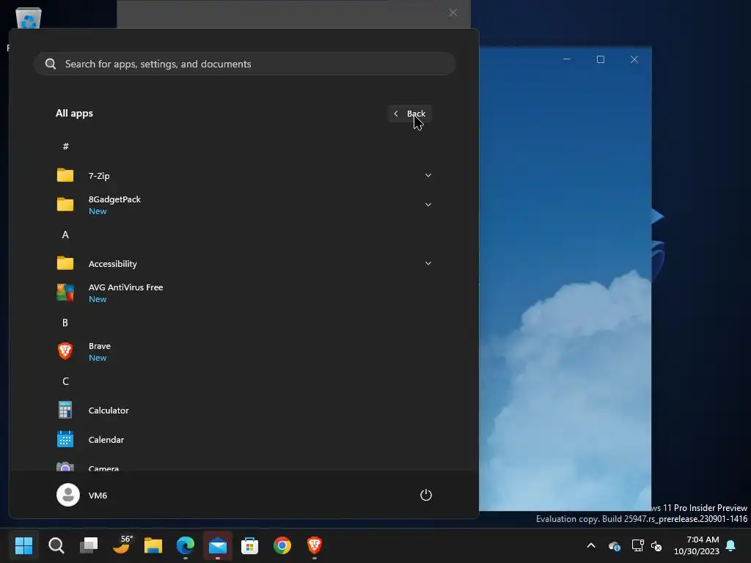Open the 7-Zip folder in All apps
This screenshot has width=751, height=563.
(x=244, y=176)
